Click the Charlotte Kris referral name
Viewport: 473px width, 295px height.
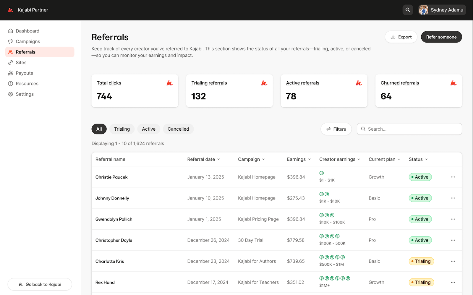pyautogui.click(x=110, y=261)
